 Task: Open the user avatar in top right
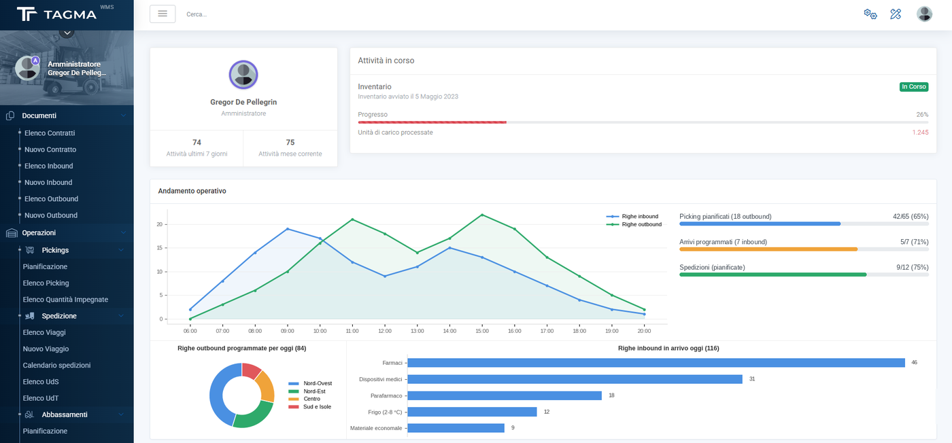(x=924, y=14)
